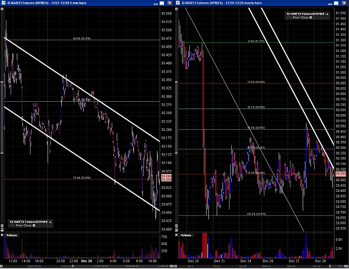Viewport: 349px width, 269px height.
Task: Select the Volume label in hourly chart
Action: 186,235
